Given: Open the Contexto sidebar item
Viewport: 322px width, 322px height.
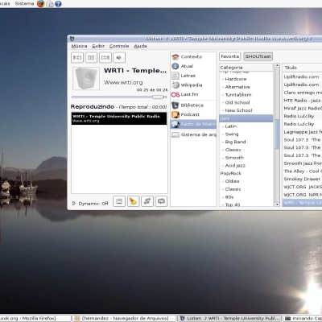Looking at the screenshot, I should point(193,56).
